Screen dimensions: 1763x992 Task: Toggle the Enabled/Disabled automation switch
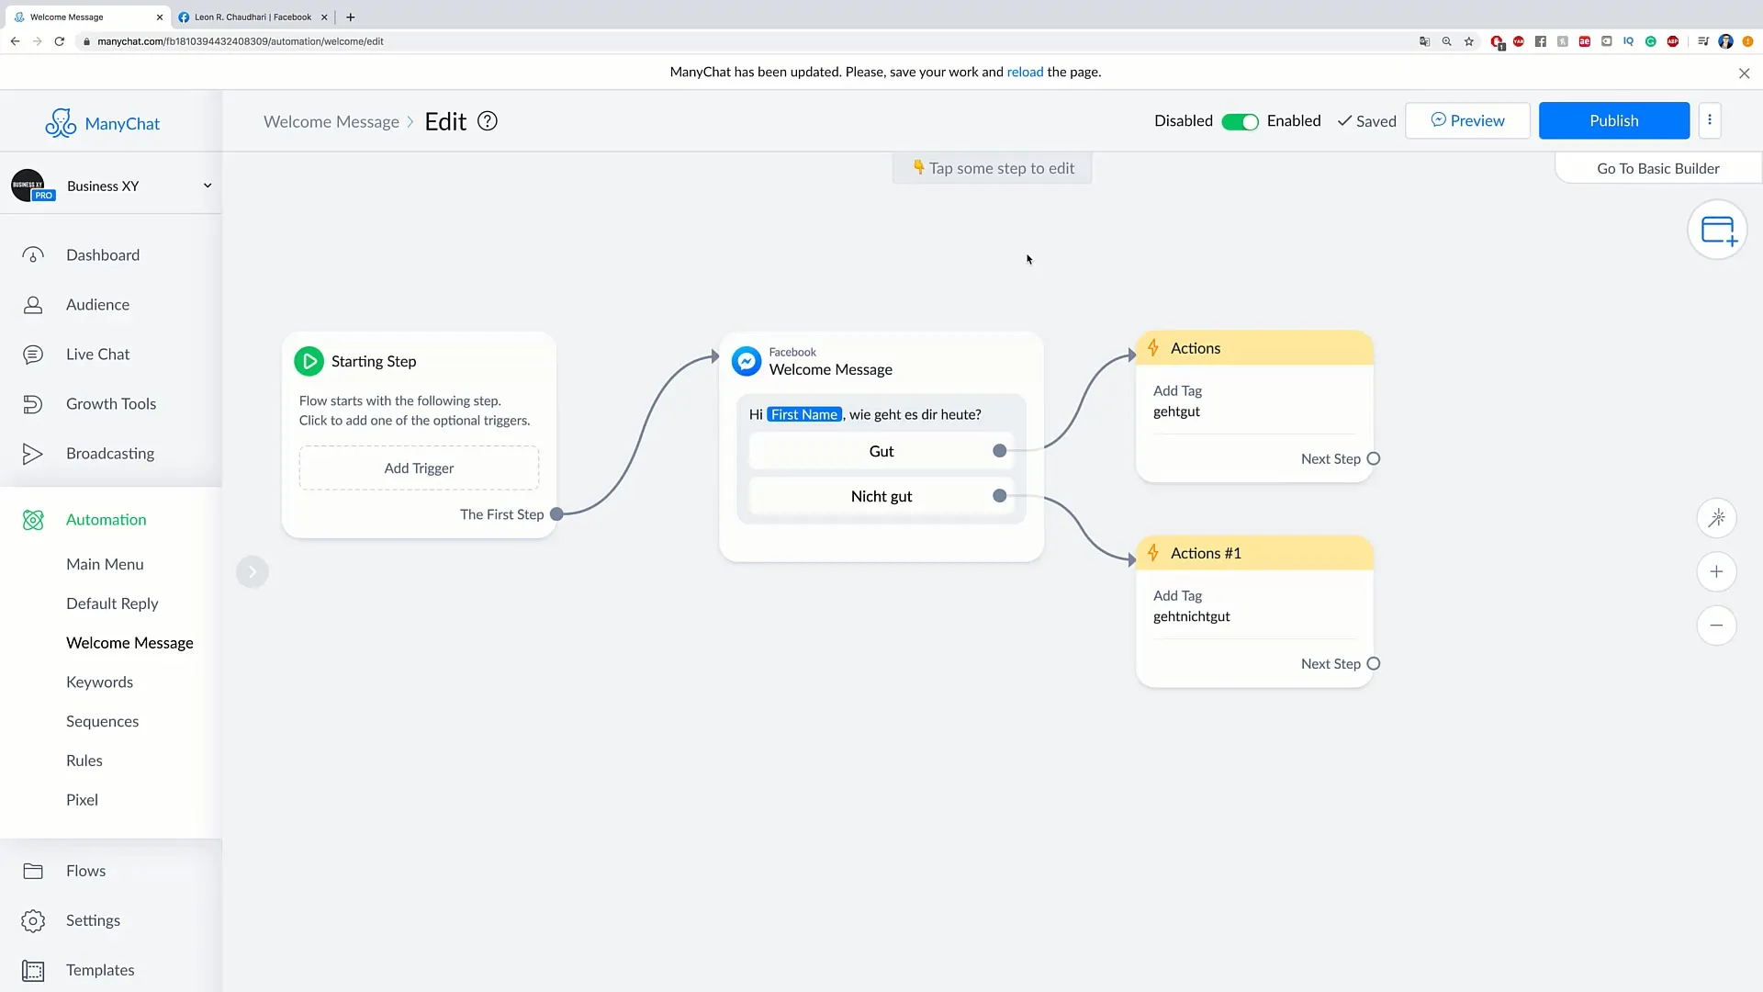[x=1240, y=120]
